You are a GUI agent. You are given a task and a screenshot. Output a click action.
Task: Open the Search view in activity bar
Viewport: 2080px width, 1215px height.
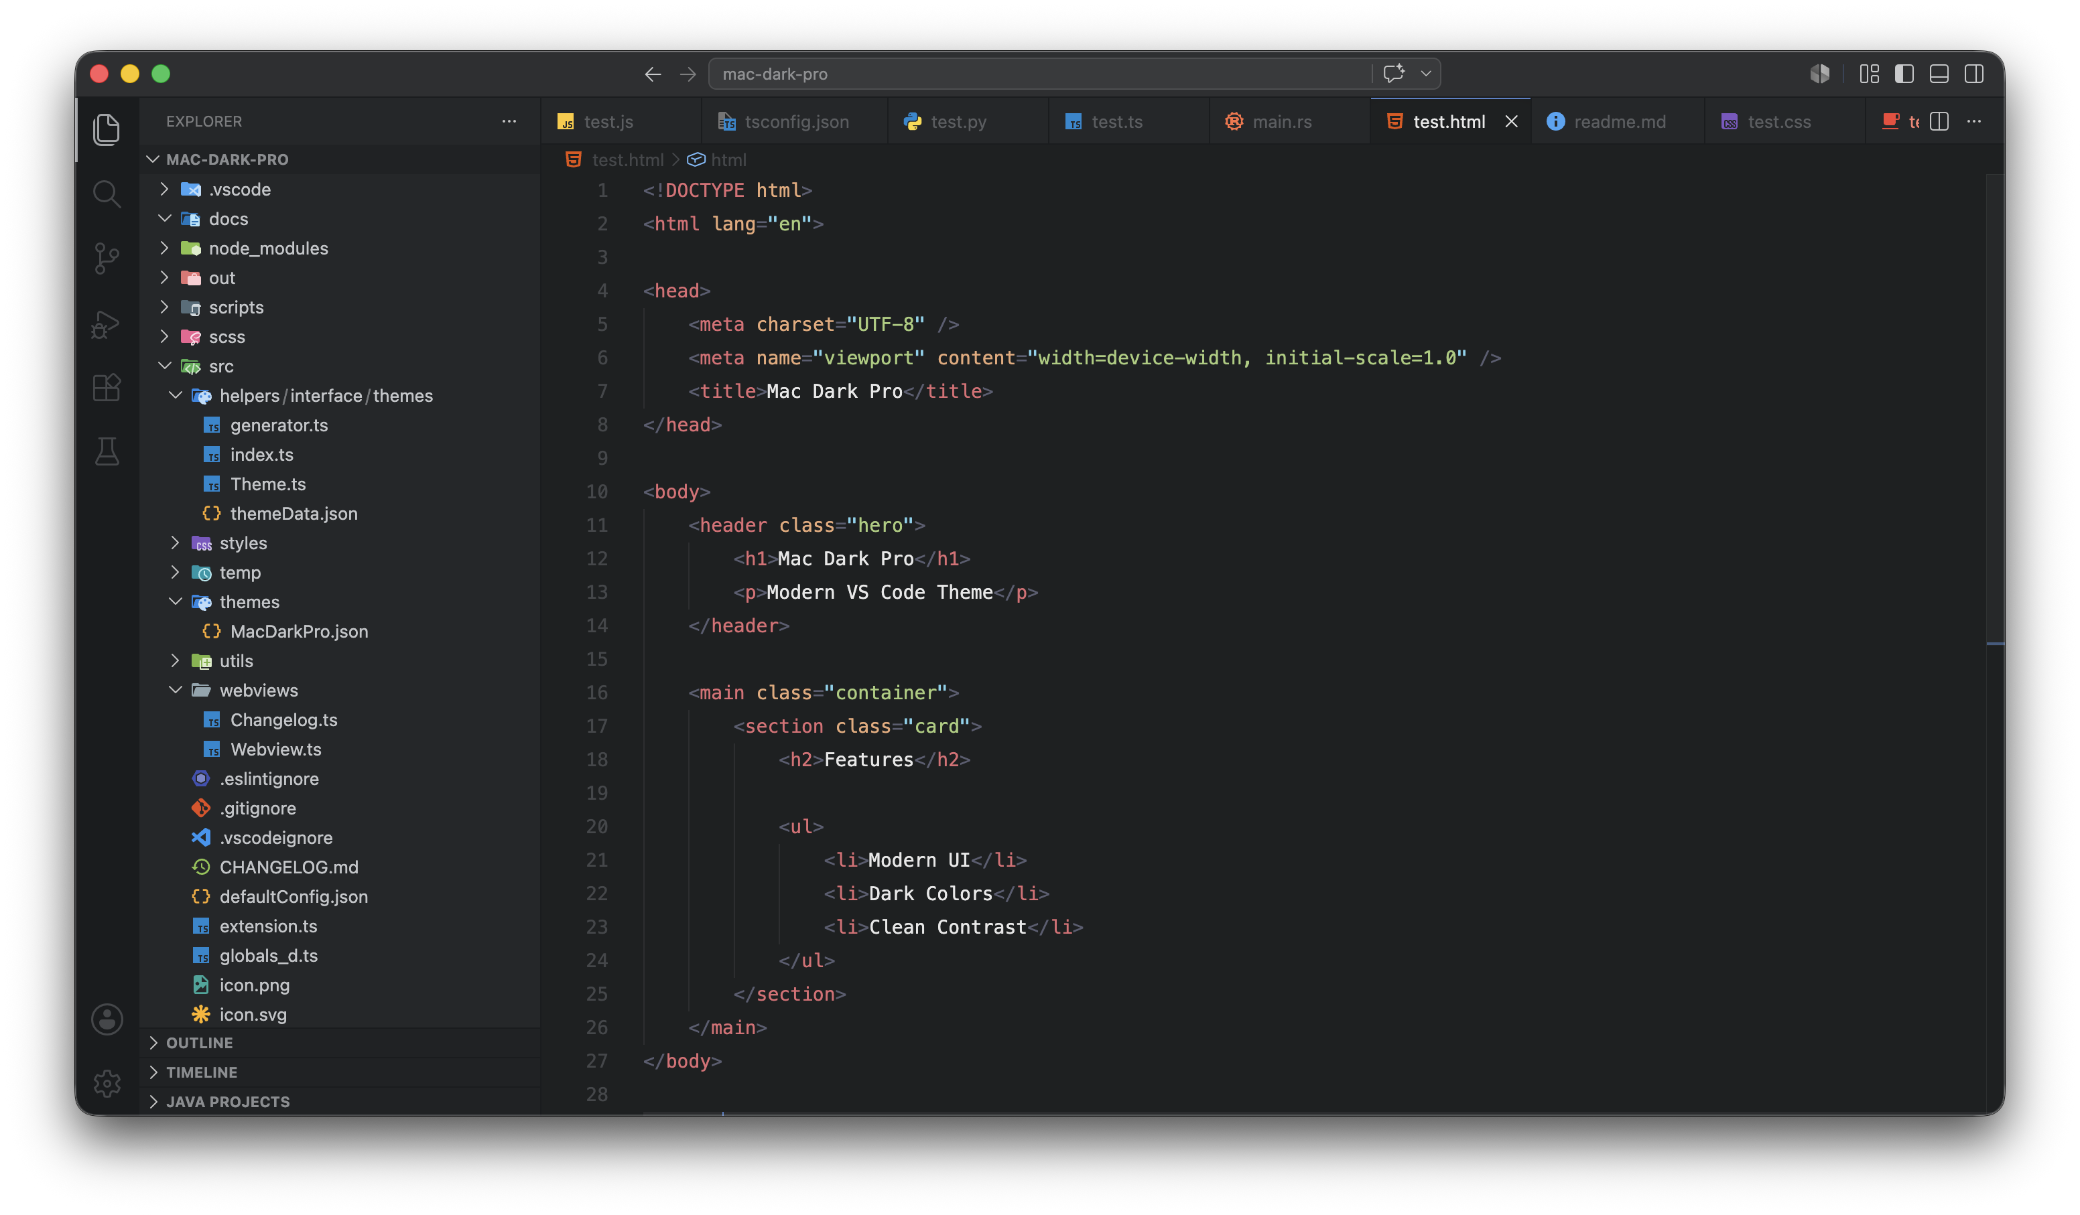(107, 194)
